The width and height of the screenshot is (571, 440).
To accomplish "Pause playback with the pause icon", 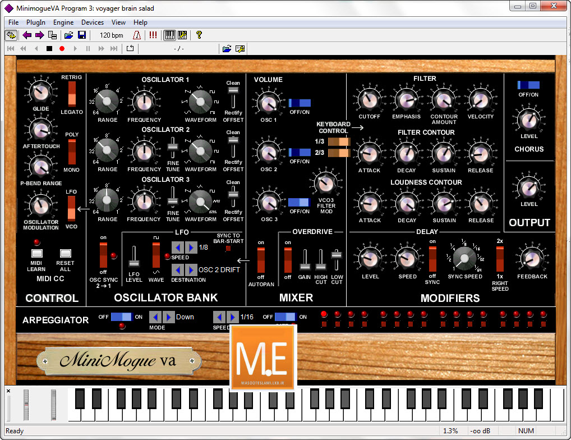I will pyautogui.click(x=88, y=48).
